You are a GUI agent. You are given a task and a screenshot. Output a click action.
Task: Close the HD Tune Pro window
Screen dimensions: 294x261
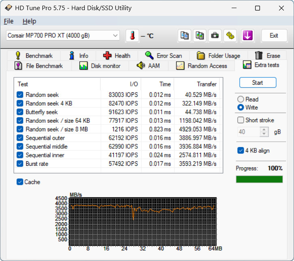click(281, 8)
